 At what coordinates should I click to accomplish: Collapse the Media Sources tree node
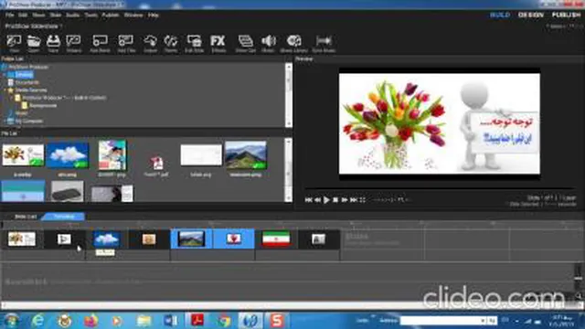pyautogui.click(x=5, y=90)
